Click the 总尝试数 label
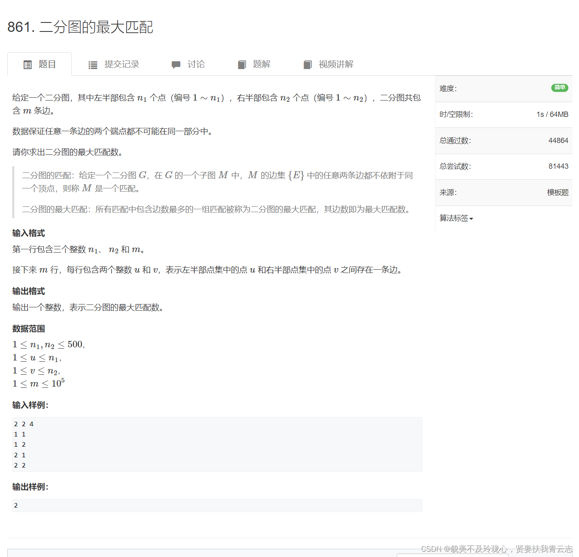This screenshot has width=579, height=557. [x=455, y=166]
